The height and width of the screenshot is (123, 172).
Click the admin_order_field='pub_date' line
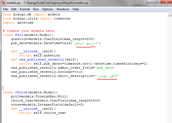click(63, 68)
